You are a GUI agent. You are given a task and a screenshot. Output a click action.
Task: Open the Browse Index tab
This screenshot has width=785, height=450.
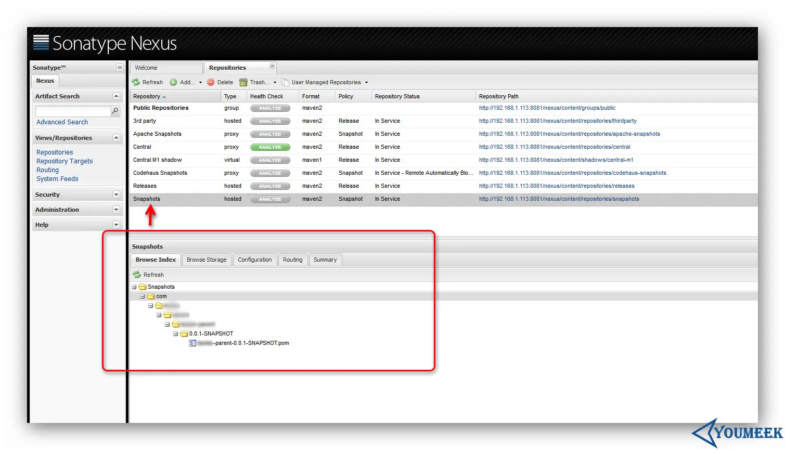coord(156,260)
